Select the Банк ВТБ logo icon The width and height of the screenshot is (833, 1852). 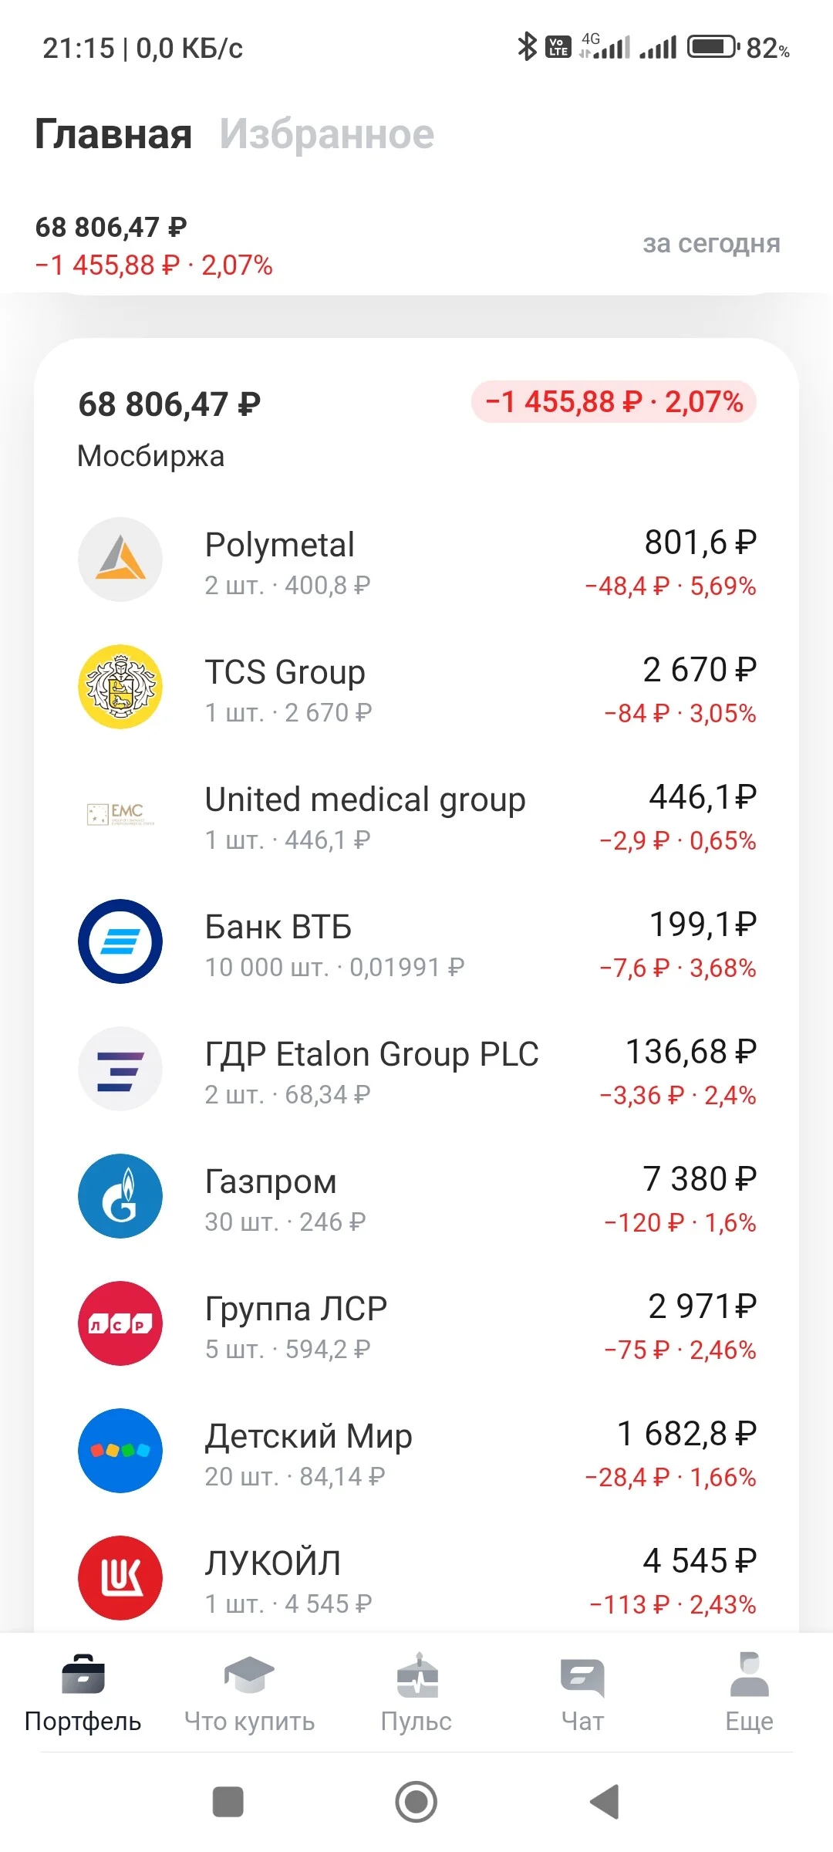coord(120,941)
